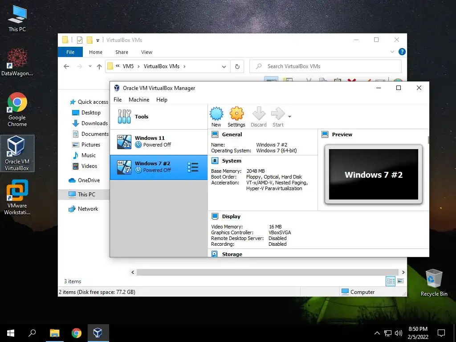The width and height of the screenshot is (456, 342).
Task: Click the Explorer Forward arrow
Action: pos(79,66)
